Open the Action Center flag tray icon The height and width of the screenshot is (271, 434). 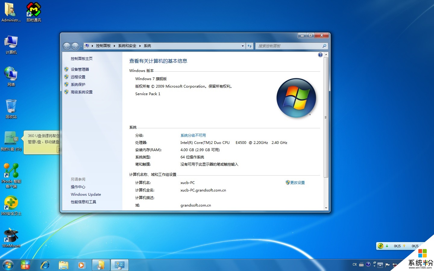click(x=387, y=265)
